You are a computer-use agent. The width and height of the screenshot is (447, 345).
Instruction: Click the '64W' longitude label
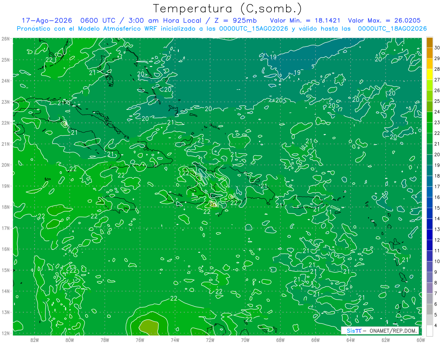coord(351,339)
